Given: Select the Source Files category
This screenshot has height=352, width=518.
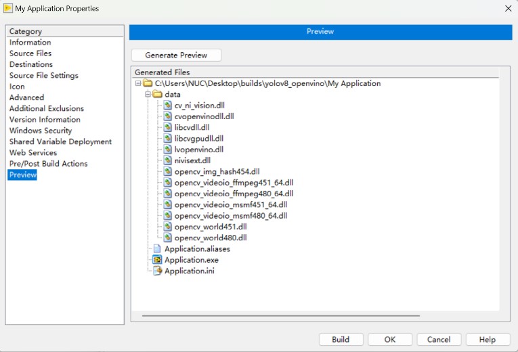Looking at the screenshot, I should [30, 53].
